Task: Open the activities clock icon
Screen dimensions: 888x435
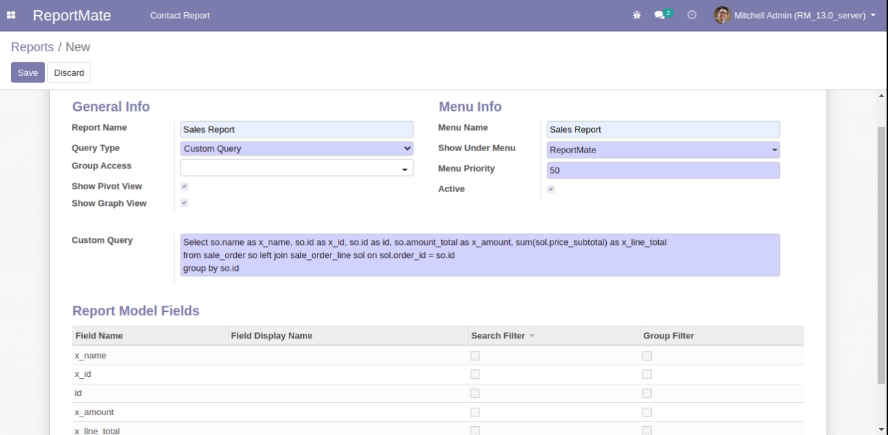Action: point(692,15)
